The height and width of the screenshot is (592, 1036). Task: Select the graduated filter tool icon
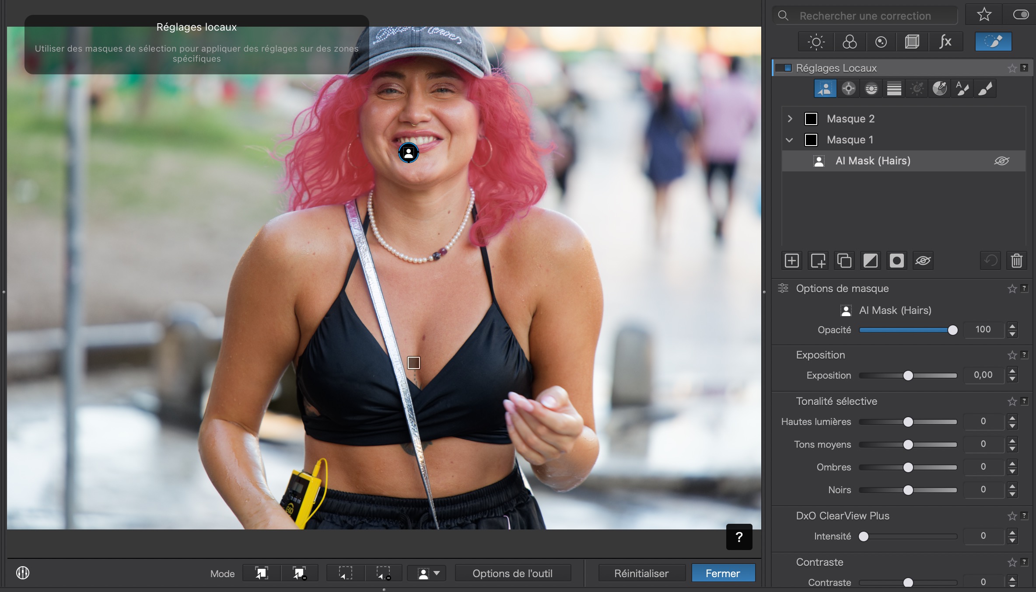click(894, 89)
